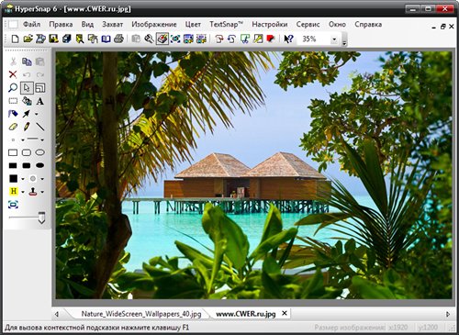Screen dimensions: 459x335
Task: Select the outlined rectangle shape tool
Action: pos(13,152)
